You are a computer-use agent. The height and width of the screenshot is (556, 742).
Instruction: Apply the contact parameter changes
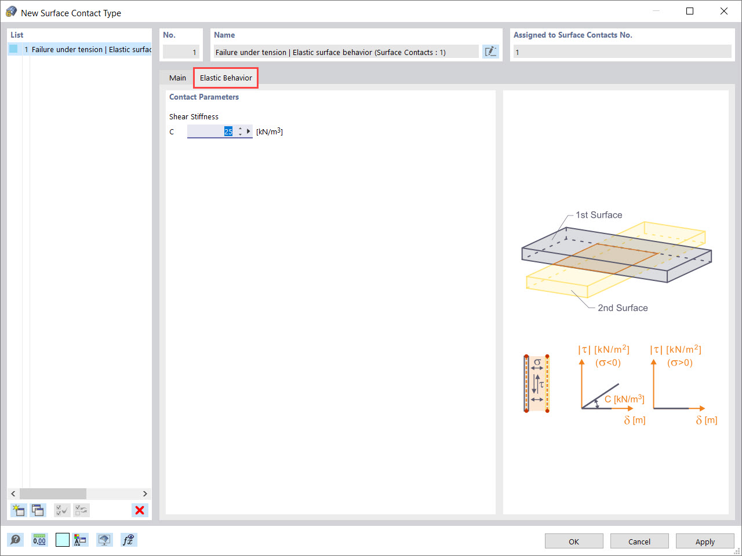point(705,541)
